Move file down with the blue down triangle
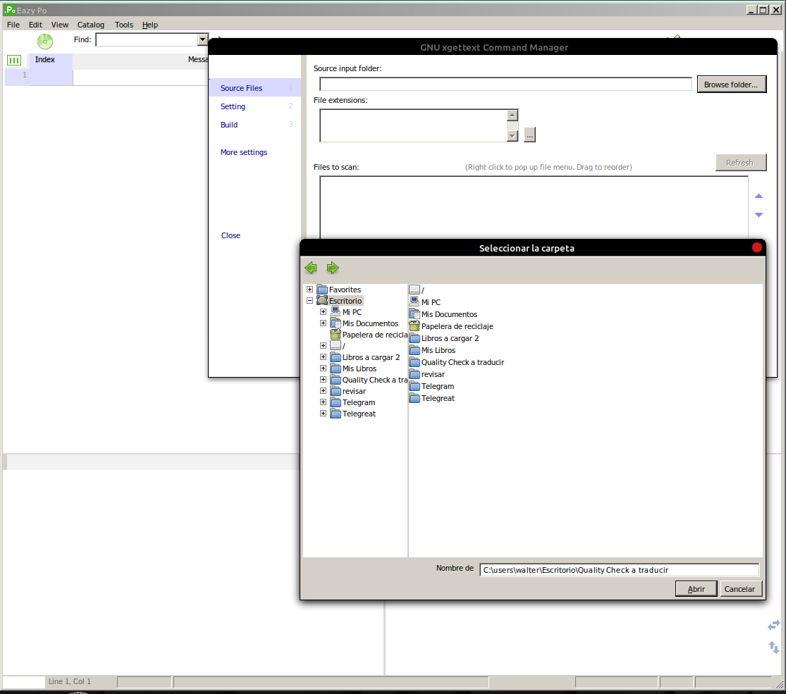786x694 pixels. (759, 215)
